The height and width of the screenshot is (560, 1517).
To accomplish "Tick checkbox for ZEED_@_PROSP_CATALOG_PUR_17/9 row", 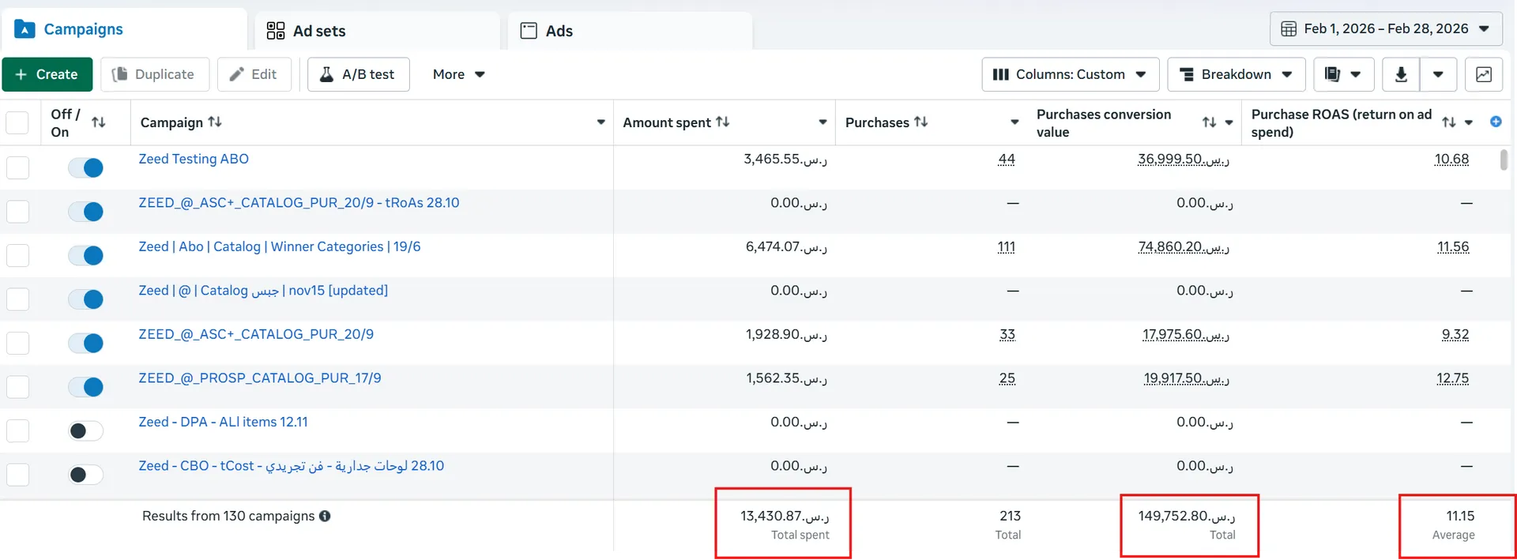I will point(17,387).
